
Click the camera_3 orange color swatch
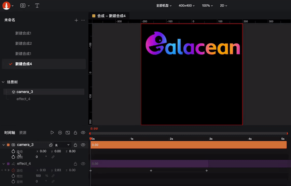(x=8, y=145)
